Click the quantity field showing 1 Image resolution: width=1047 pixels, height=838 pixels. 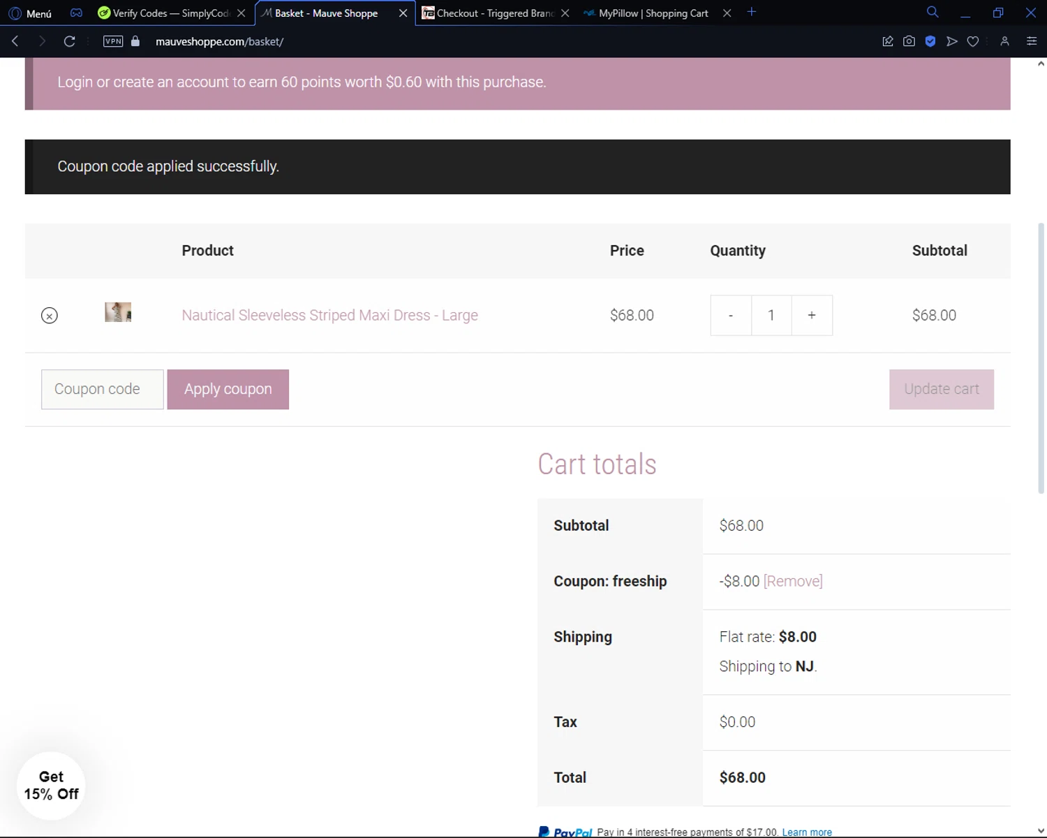771,316
